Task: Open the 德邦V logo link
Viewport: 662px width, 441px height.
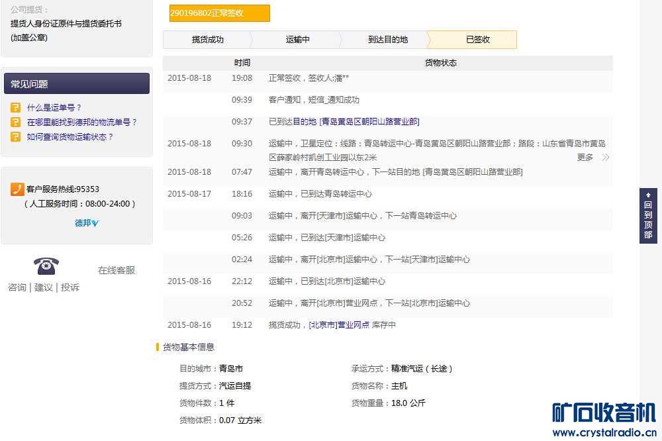Action: 87,224
